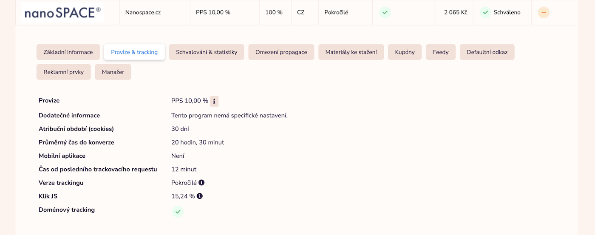Open the Defaultní odkaz tab
The width and height of the screenshot is (595, 235).
[487, 52]
